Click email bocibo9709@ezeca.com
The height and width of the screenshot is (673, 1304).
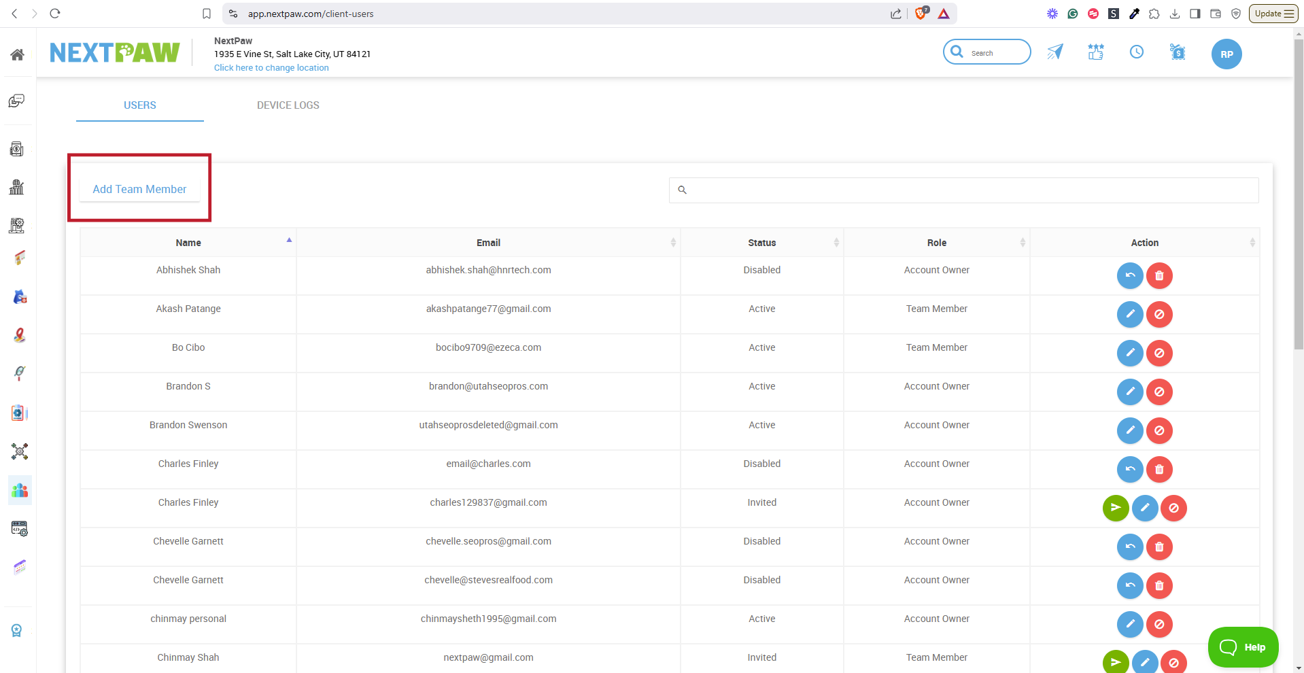[488, 347]
